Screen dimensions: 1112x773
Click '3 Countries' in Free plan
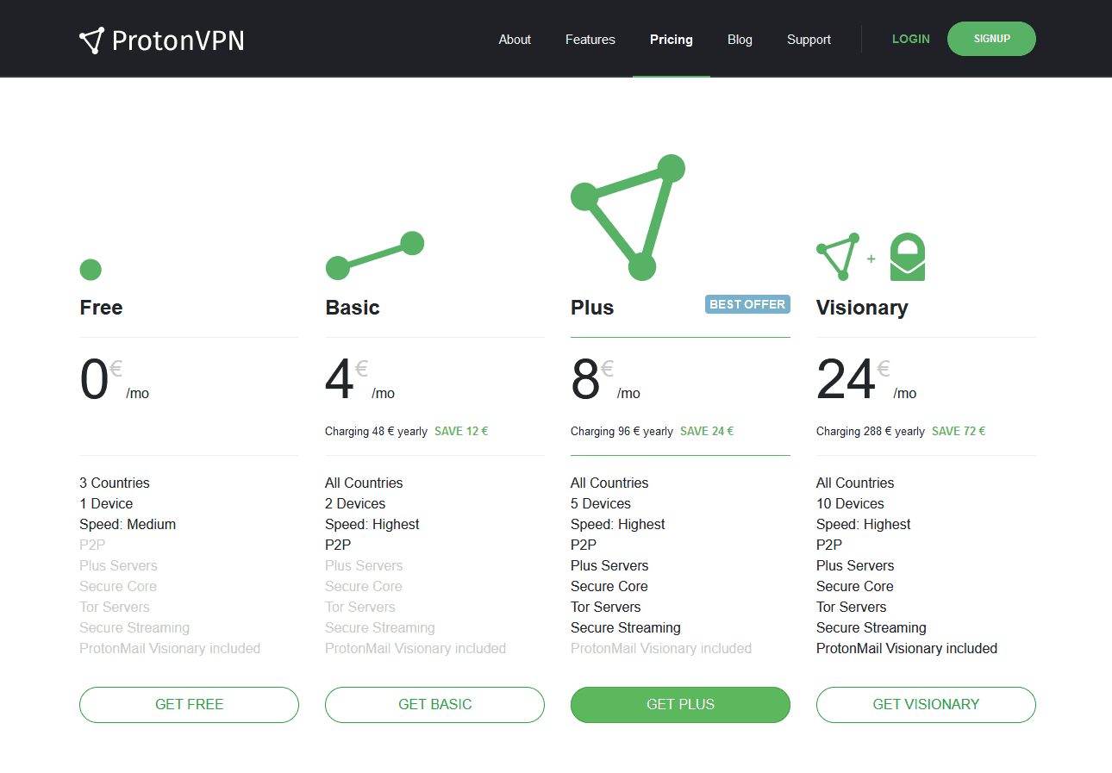(x=115, y=483)
